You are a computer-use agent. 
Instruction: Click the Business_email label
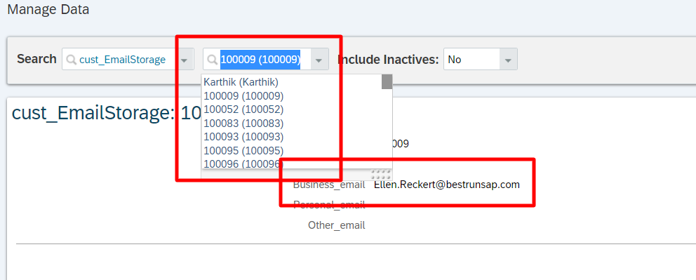329,185
